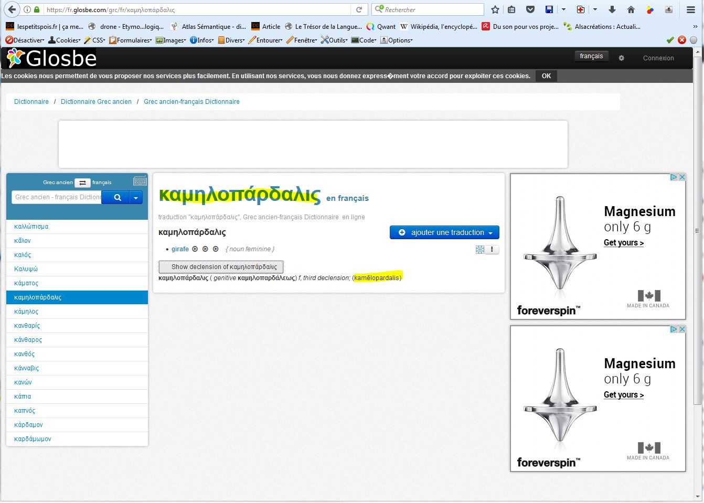Image resolution: width=704 pixels, height=503 pixels.
Task: Select κάμηλος in the word list
Action: [x=26, y=312]
